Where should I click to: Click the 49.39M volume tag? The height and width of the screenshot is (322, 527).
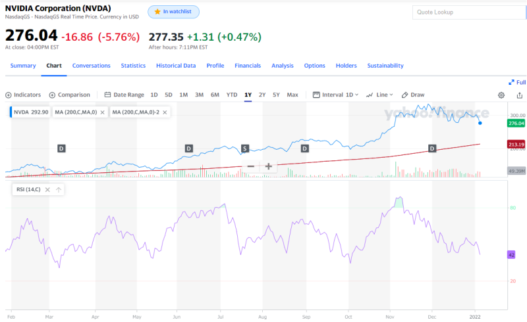coord(516,171)
